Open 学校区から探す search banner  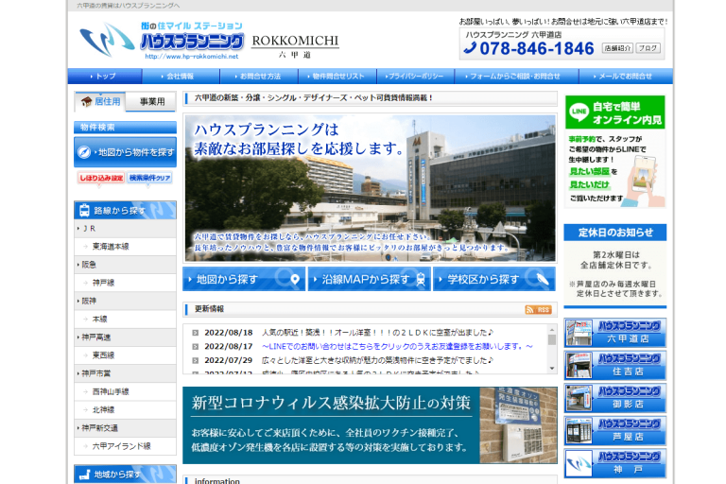pos(494,279)
